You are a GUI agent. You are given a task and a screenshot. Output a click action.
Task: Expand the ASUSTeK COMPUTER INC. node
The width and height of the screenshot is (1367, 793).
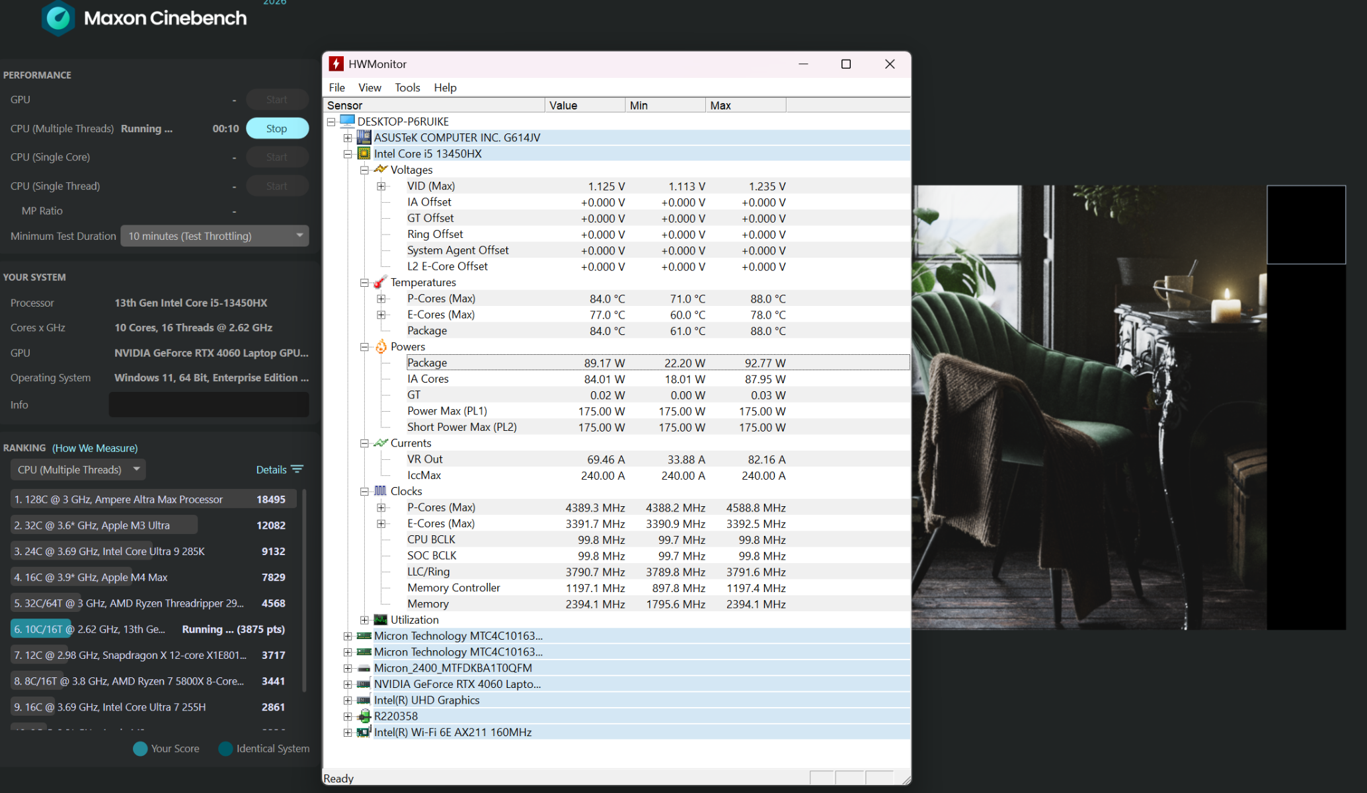point(348,137)
